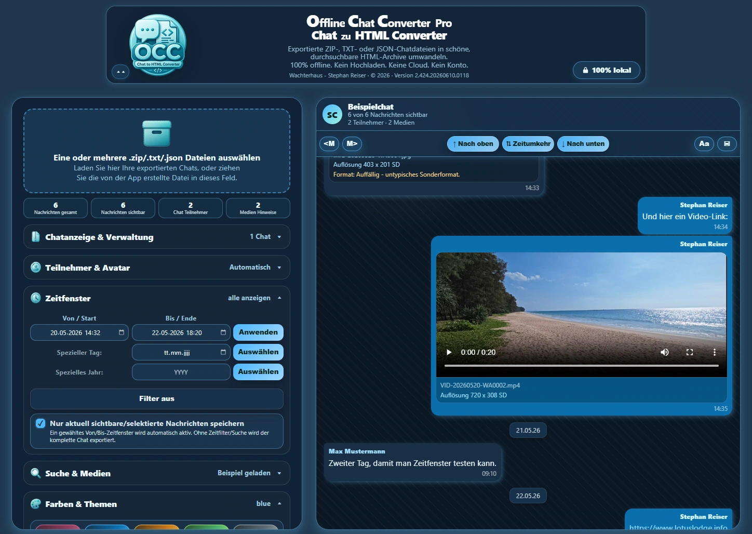Viewport: 752px width, 534px height.
Task: Expand Teilnehmer & Avatar section
Action: click(x=157, y=268)
